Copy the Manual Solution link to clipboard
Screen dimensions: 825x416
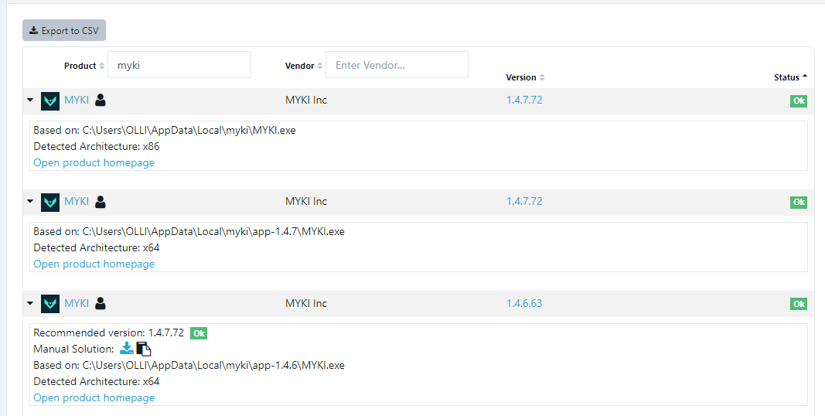(144, 349)
